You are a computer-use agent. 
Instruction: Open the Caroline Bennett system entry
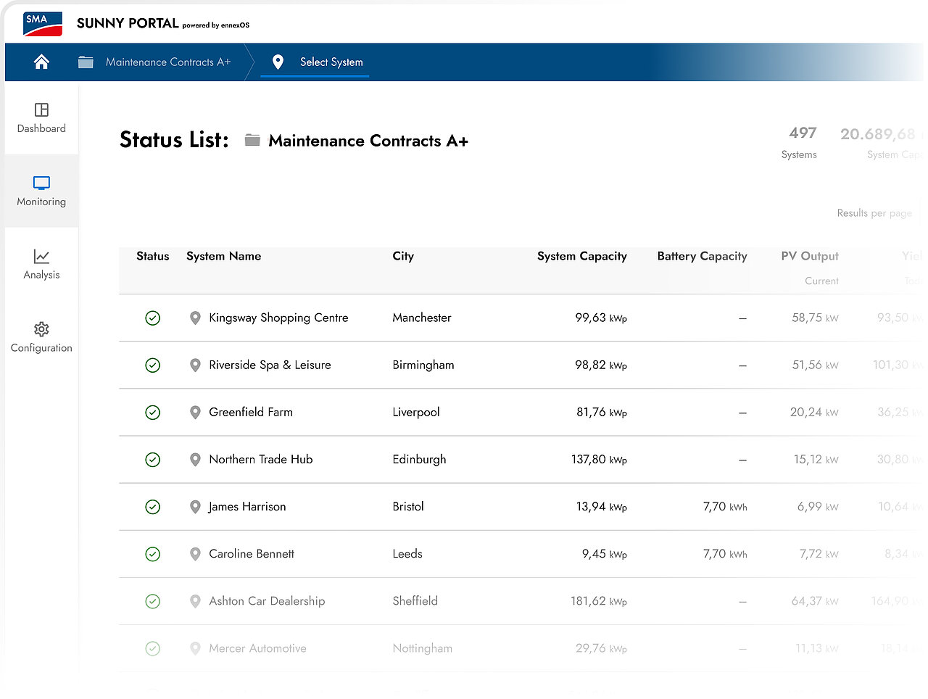click(x=252, y=553)
